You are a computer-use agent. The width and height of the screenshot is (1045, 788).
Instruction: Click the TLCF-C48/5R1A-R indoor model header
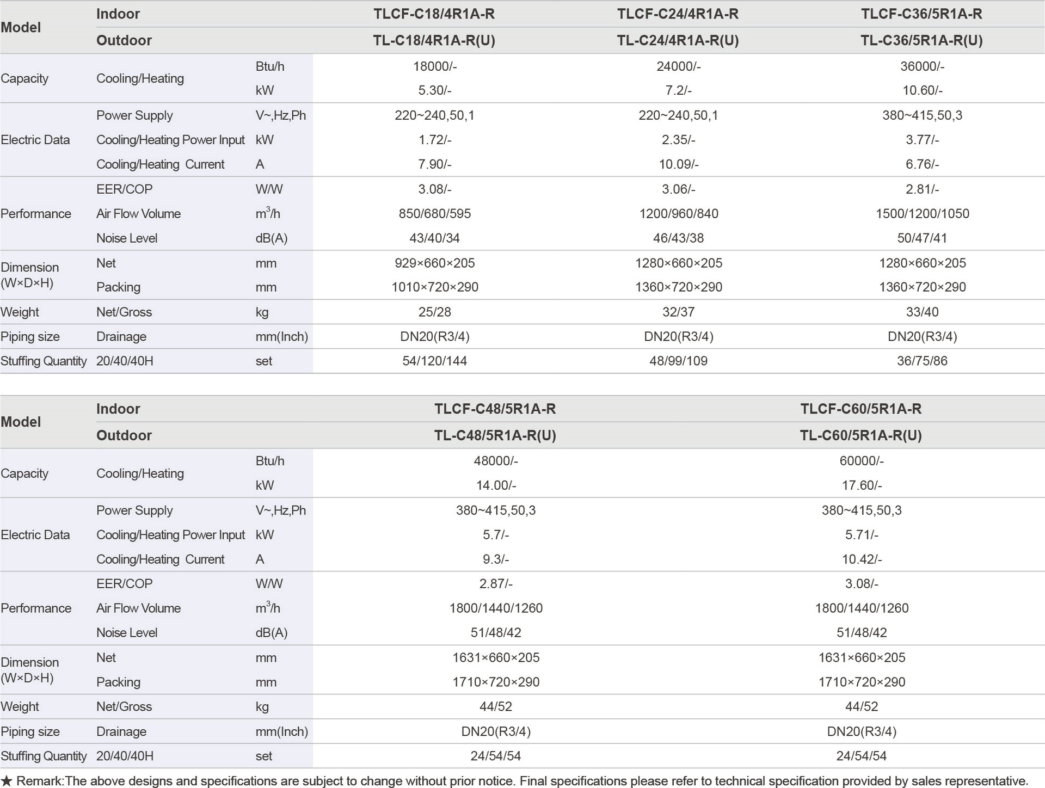coord(495,409)
